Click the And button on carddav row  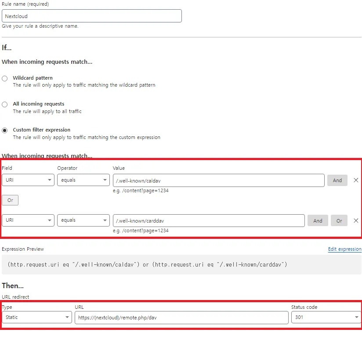318,220
